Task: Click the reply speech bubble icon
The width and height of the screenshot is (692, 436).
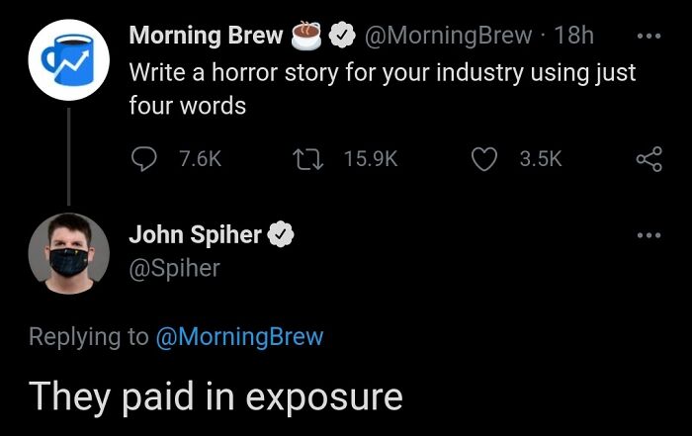Action: tap(144, 158)
